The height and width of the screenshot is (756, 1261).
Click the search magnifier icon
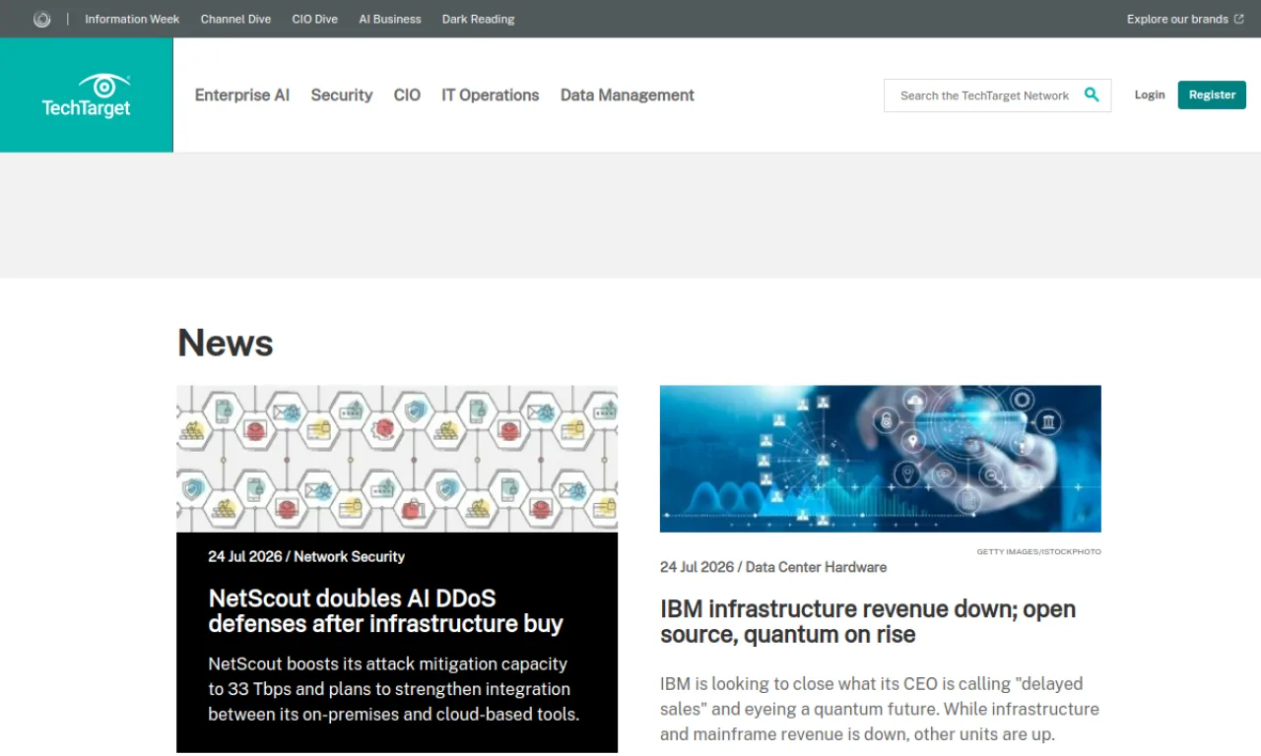pos(1092,94)
